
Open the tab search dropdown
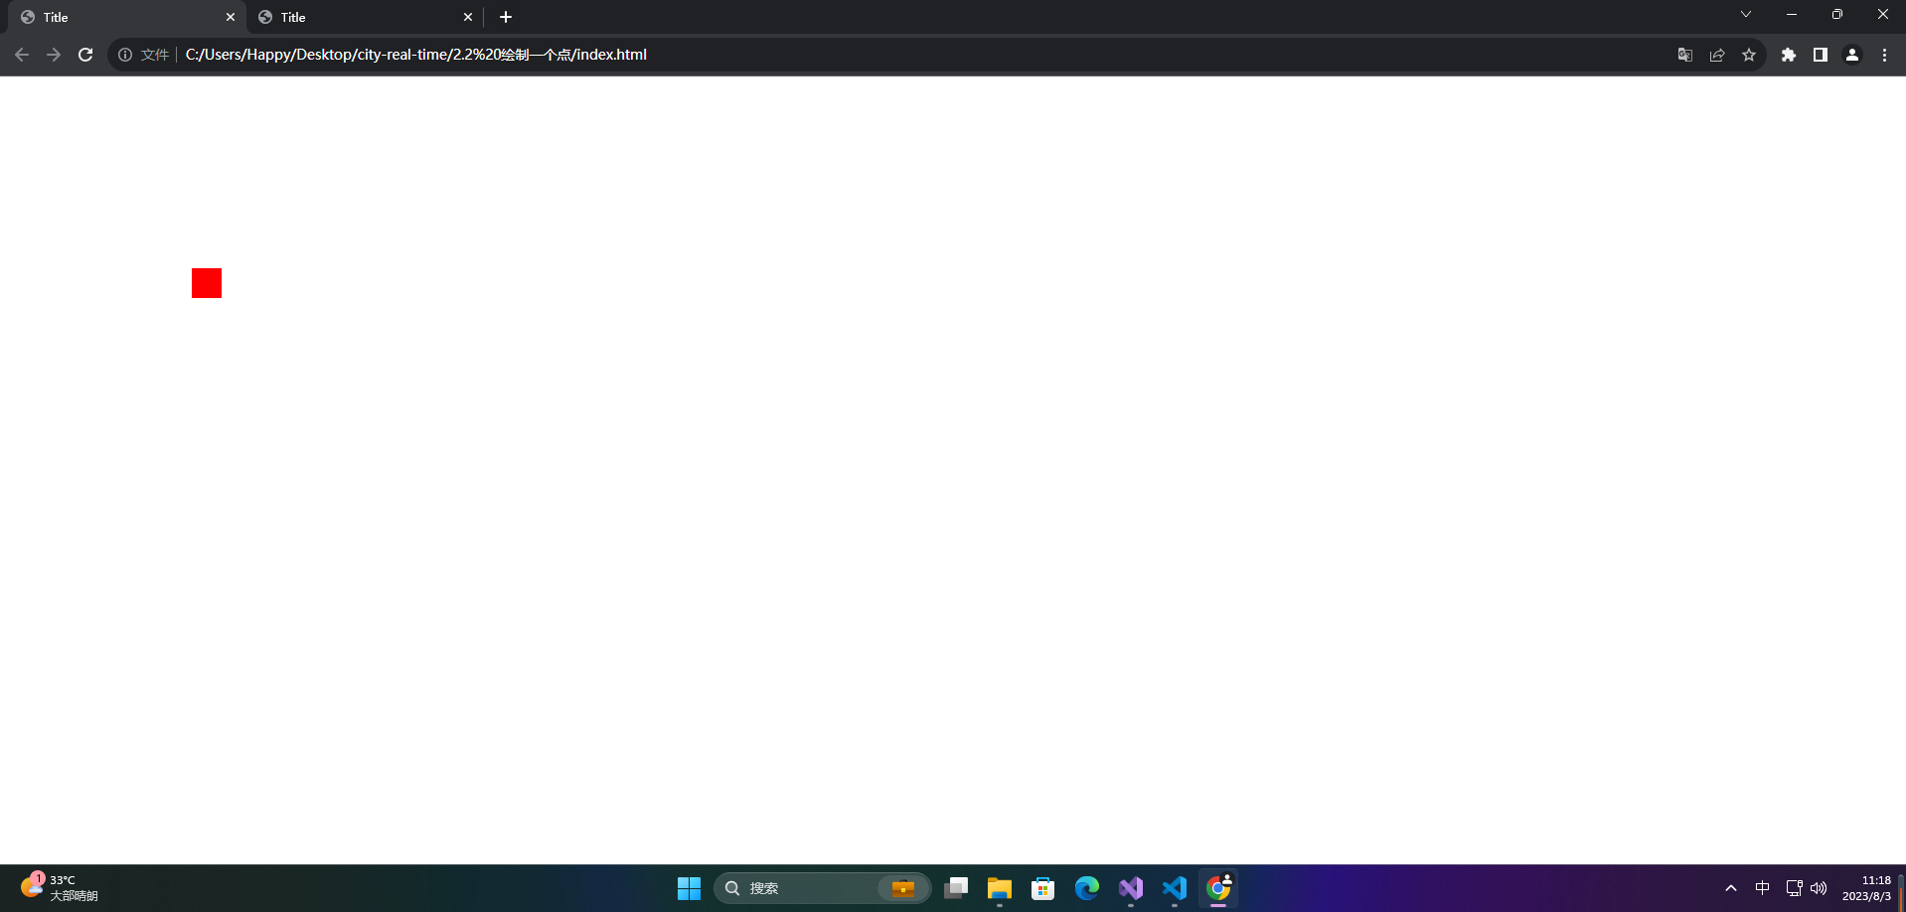point(1746,14)
